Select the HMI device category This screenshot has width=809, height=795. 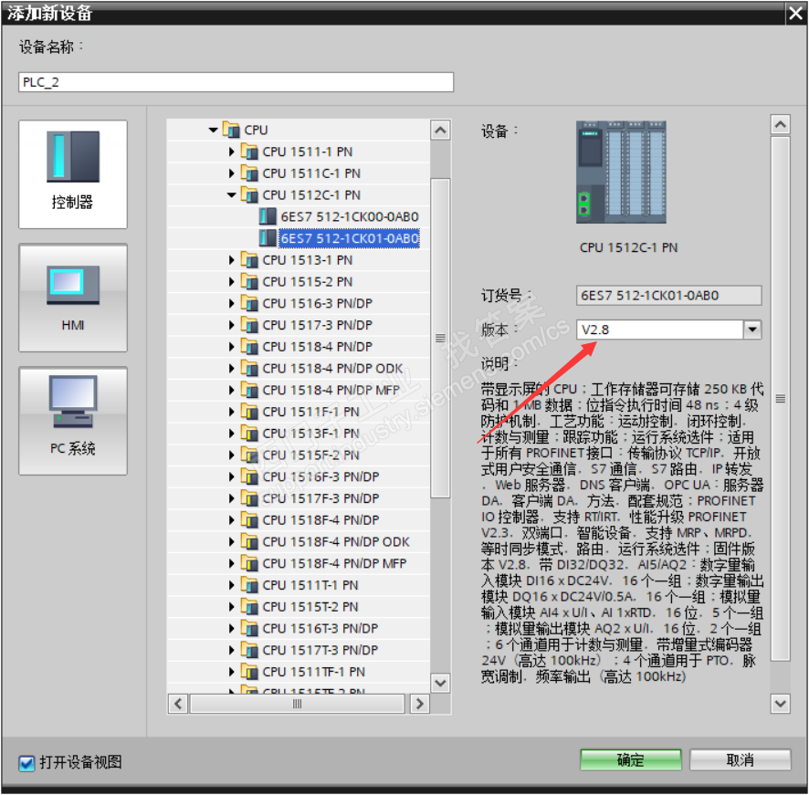(x=73, y=298)
